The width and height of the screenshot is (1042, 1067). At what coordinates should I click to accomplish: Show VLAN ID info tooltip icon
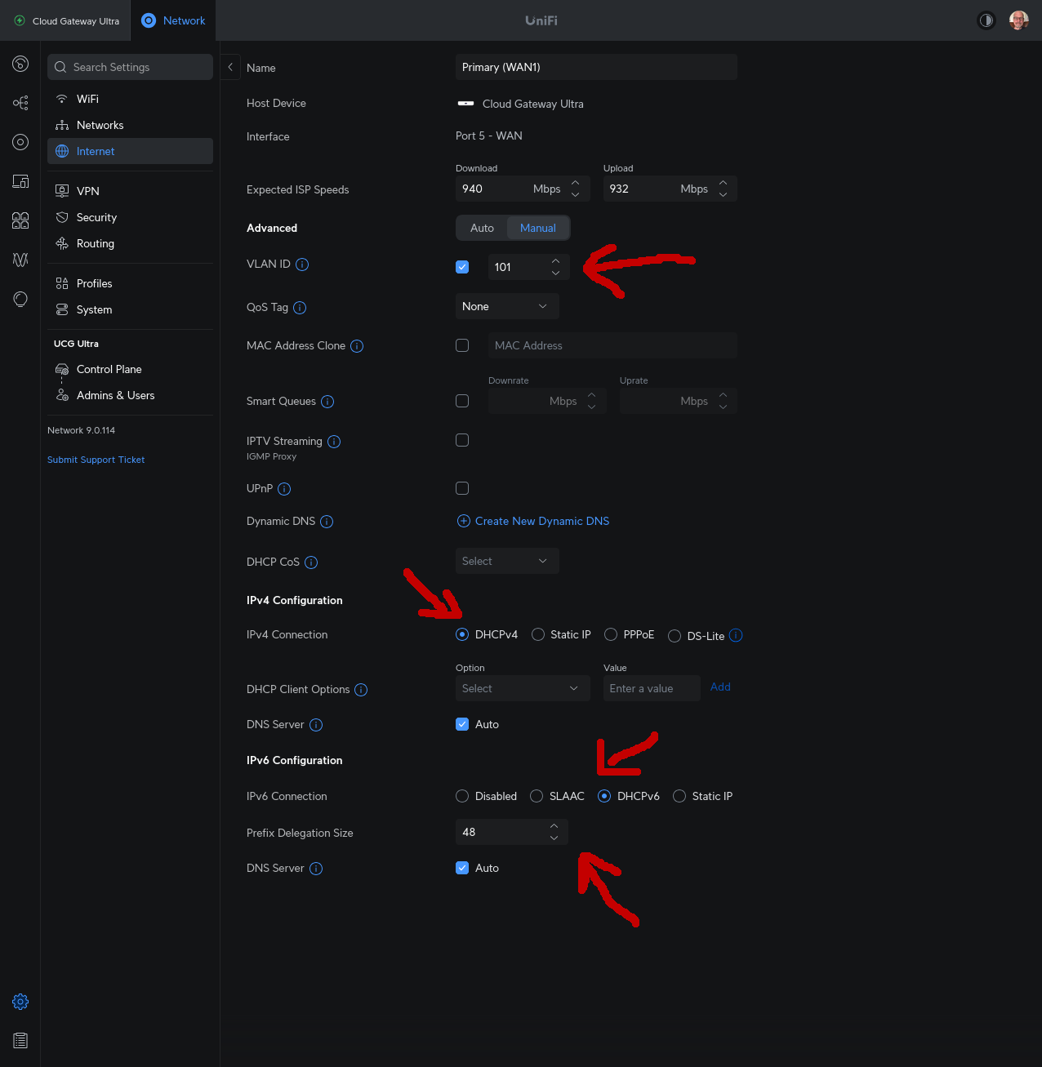pyautogui.click(x=302, y=265)
